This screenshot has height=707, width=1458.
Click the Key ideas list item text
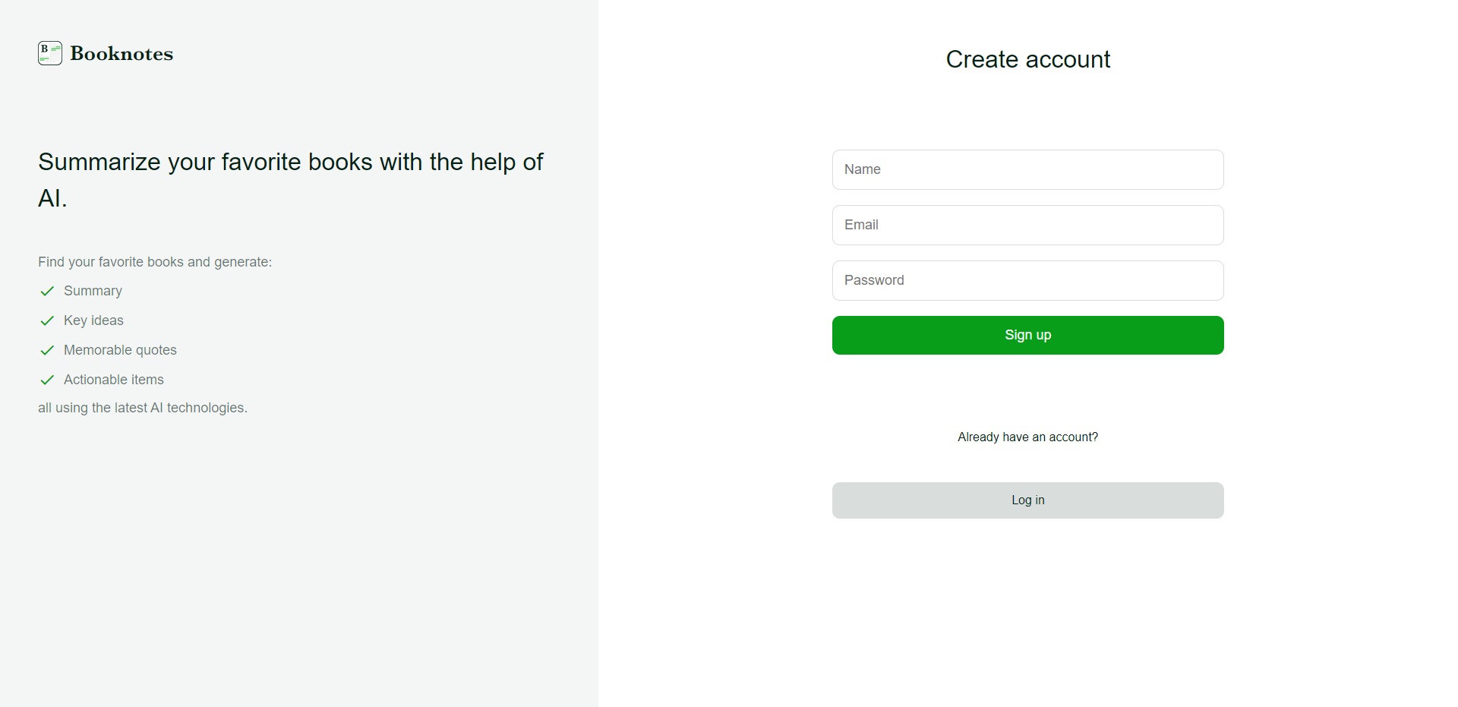[x=93, y=320]
